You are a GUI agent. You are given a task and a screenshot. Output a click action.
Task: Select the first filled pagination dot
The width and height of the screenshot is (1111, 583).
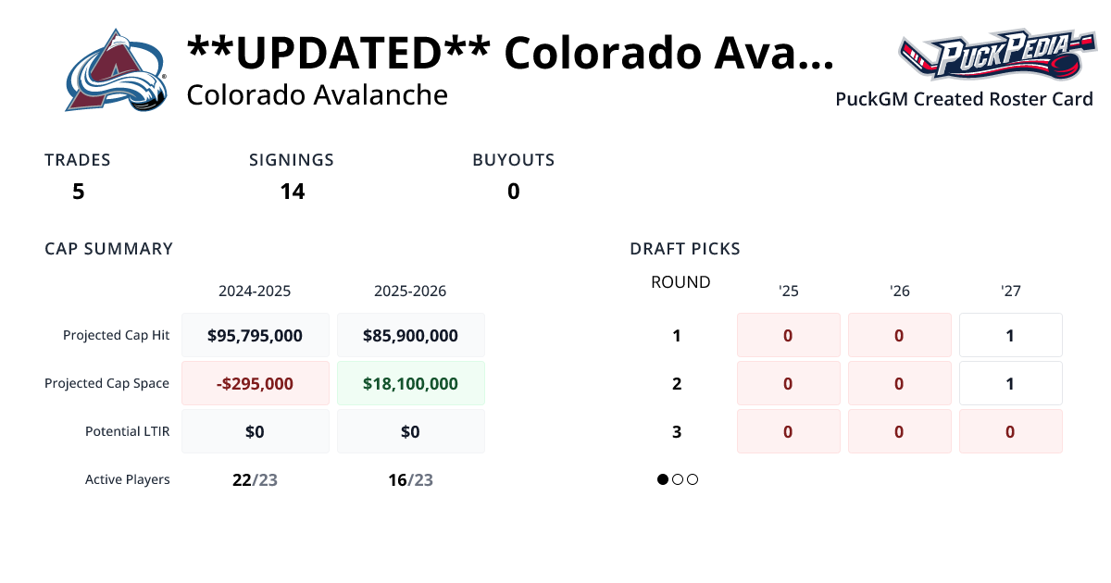662,479
